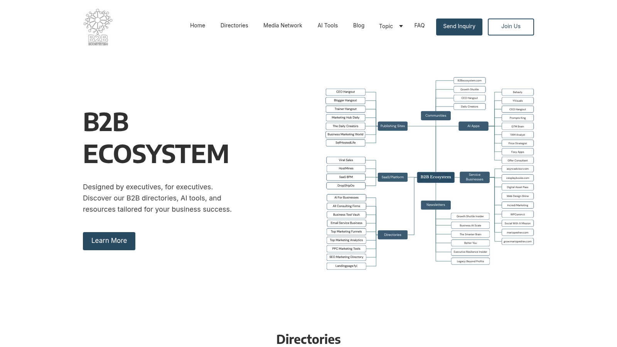This screenshot has width=617, height=347.
Task: Select AI Tools in the navbar
Action: coord(327,25)
